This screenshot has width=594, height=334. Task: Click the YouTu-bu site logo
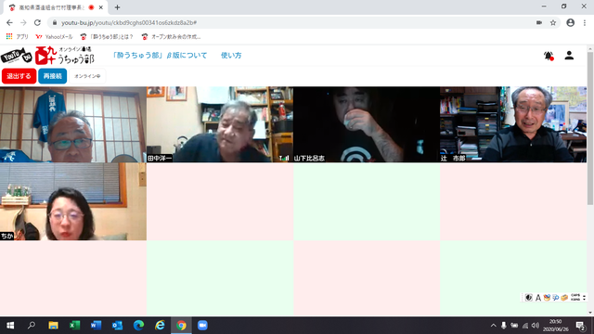47,56
